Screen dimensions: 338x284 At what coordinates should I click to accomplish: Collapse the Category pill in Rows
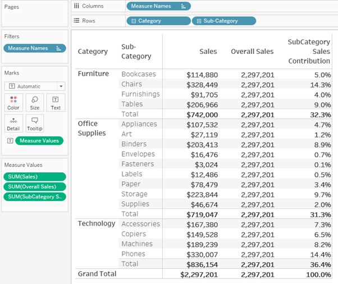tap(134, 21)
